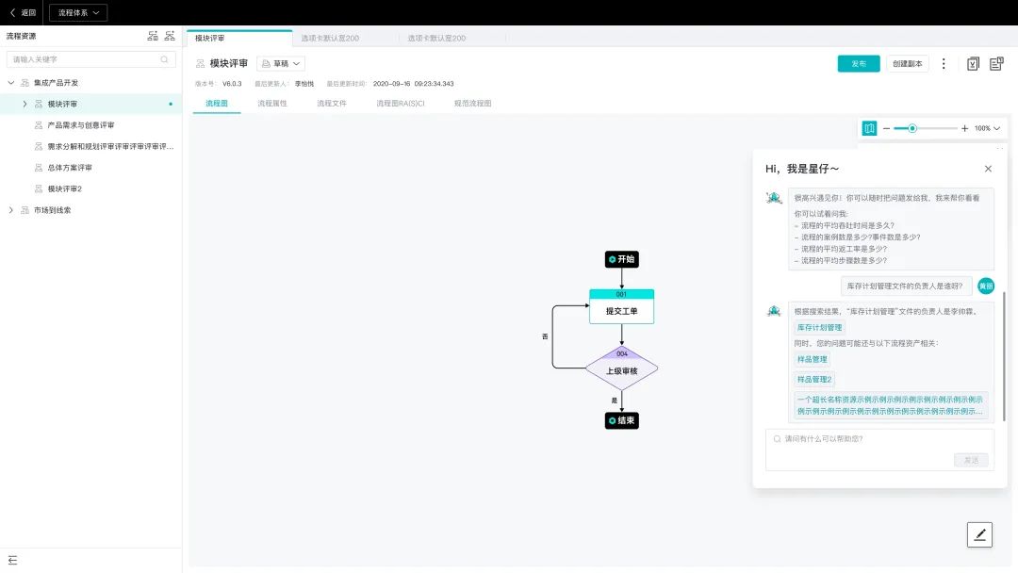Switch to the 流程文件 tab
Image resolution: width=1018 pixels, height=573 pixels.
point(331,103)
